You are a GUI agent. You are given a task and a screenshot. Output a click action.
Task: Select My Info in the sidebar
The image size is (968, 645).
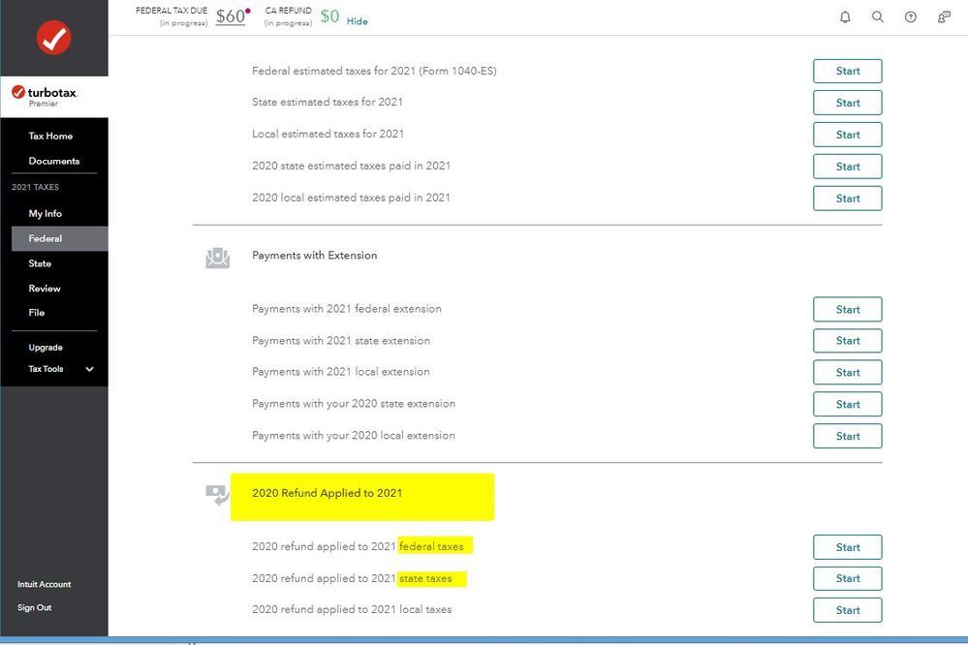click(45, 214)
